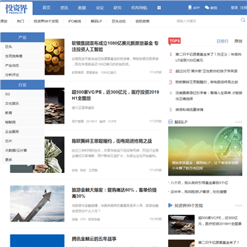Click the 登录 login link
Viewport: 247px width, 247px height.
(x=234, y=8)
